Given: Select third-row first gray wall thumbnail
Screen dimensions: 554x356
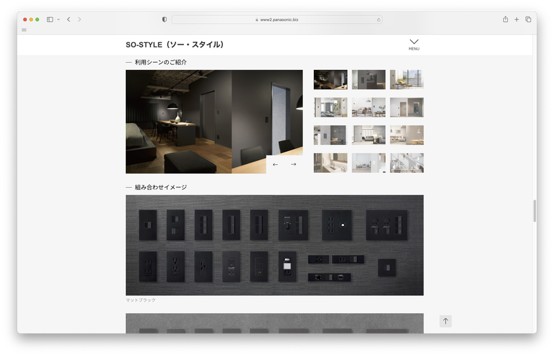Looking at the screenshot, I should [x=330, y=135].
